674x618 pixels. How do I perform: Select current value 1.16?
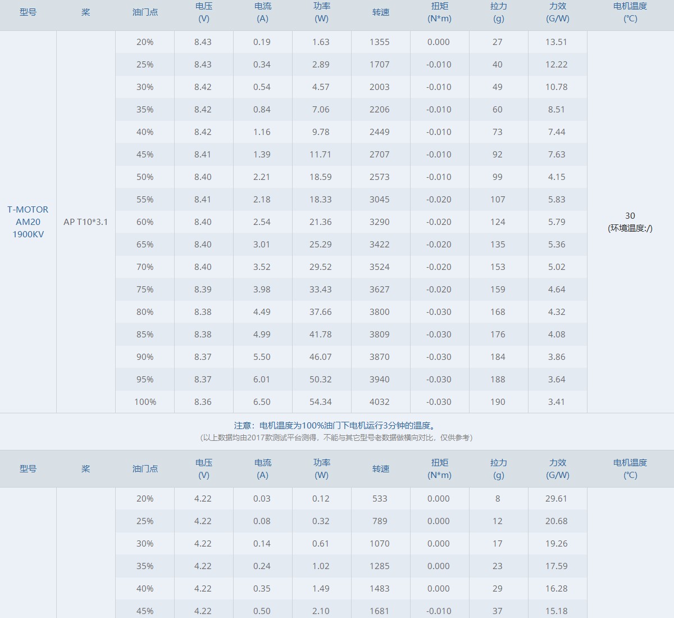click(262, 132)
